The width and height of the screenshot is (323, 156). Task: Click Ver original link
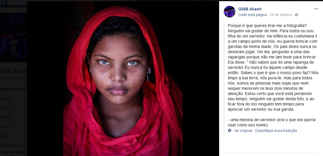[243, 131]
